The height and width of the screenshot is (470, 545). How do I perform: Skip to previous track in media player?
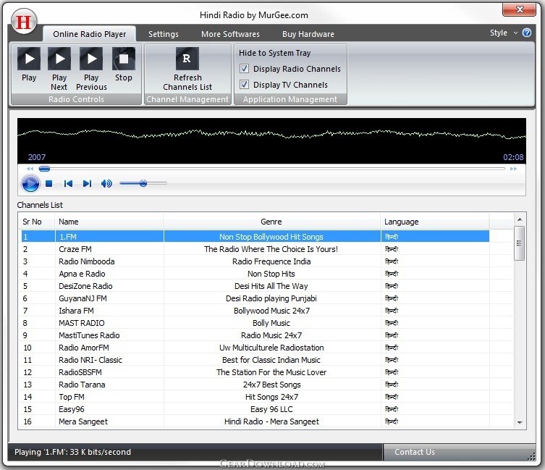68,183
